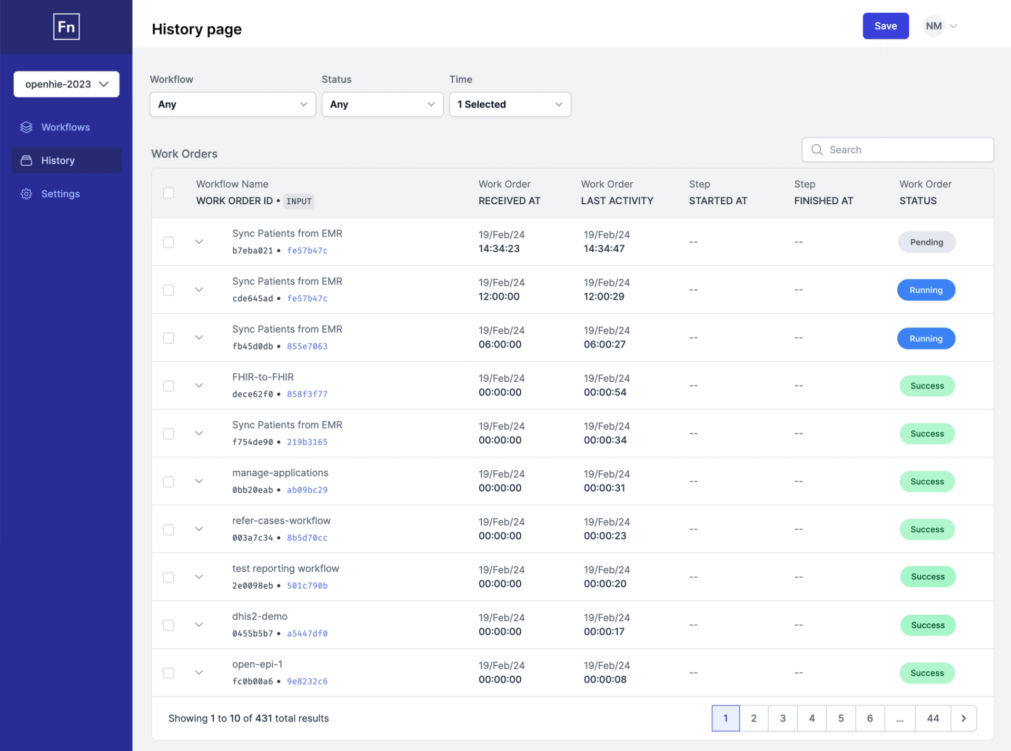
Task: Open input link ab09bc29
Action: coord(307,490)
